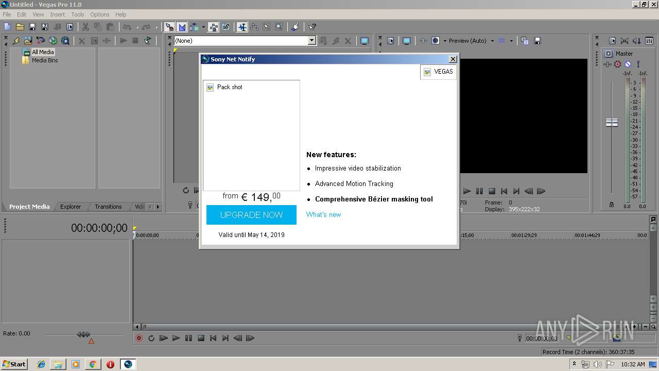Click the Interactive Tutorials hand icon
The height and width of the screenshot is (371, 659).
coord(296,27)
